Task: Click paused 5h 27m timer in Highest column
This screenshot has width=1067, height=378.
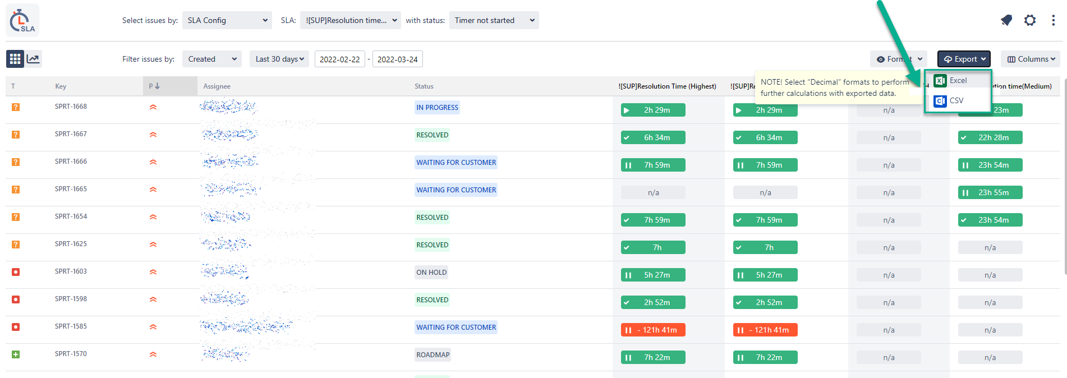Action: coord(653,275)
